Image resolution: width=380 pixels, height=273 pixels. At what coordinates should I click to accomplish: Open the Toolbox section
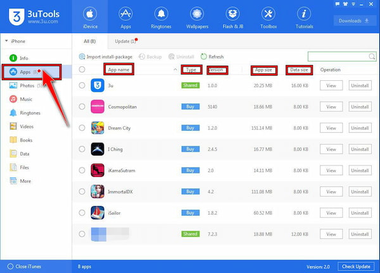tap(269, 18)
